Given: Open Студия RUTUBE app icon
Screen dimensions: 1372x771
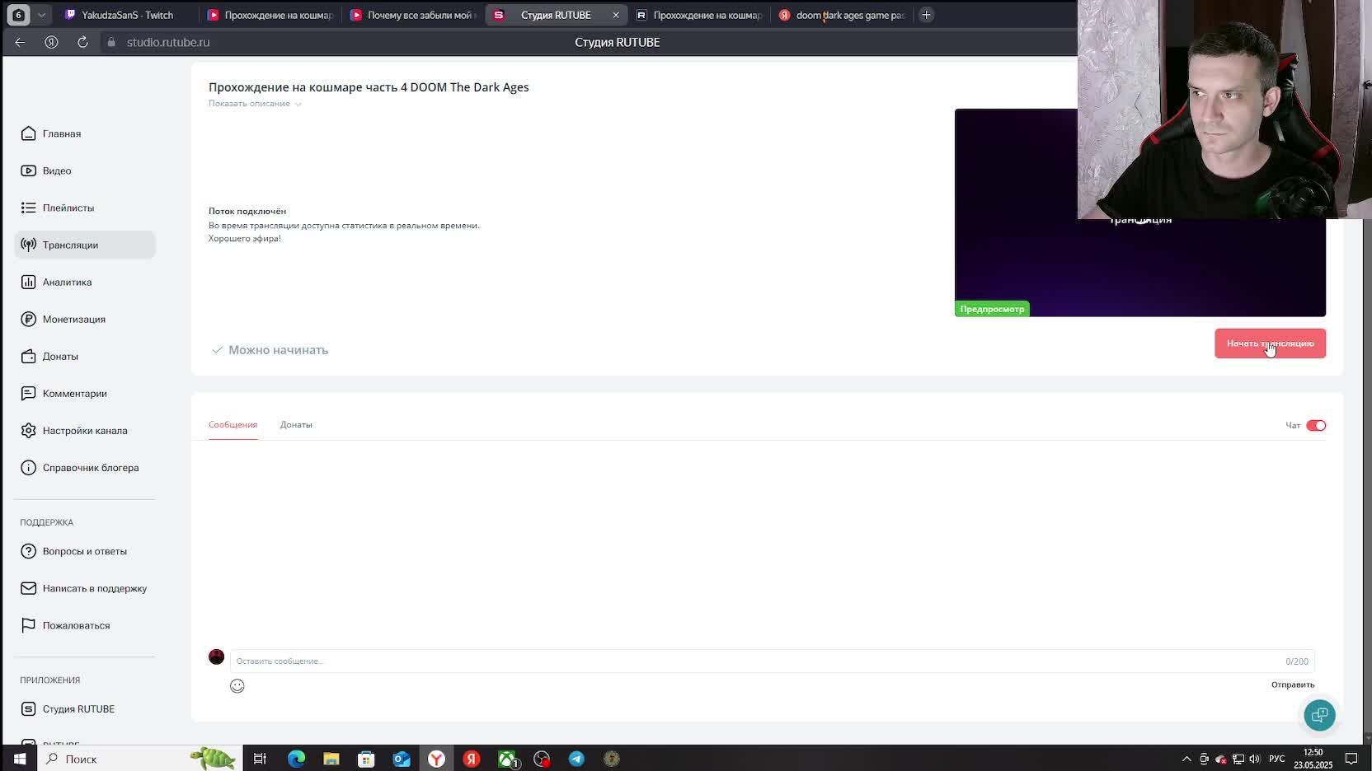Looking at the screenshot, I should click(29, 708).
